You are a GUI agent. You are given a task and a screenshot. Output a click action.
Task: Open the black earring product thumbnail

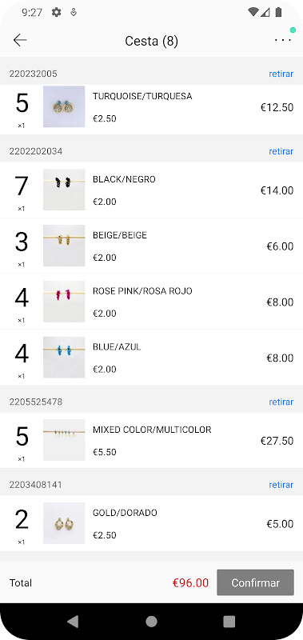pos(64,190)
